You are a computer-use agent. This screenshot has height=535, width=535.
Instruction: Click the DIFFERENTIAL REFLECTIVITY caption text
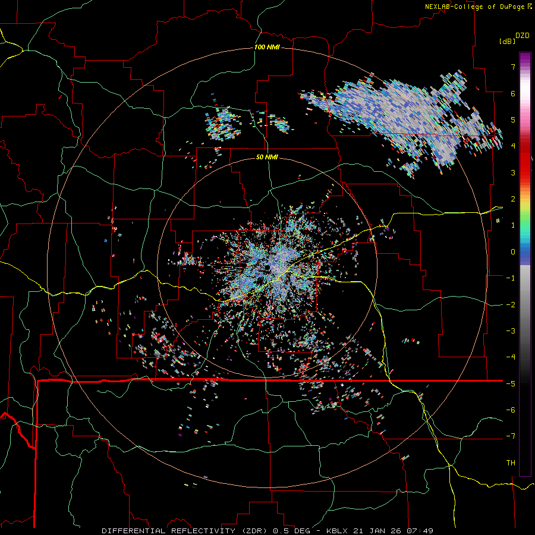pos(169,531)
